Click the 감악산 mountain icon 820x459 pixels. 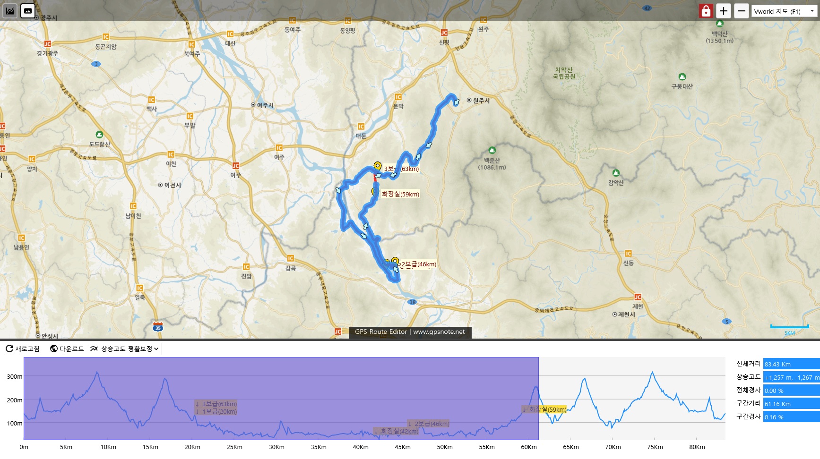(616, 173)
